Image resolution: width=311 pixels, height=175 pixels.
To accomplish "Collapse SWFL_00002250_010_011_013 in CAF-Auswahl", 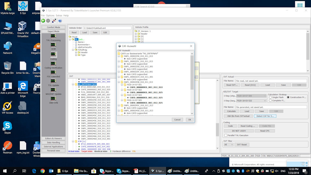I will click(x=119, y=56).
